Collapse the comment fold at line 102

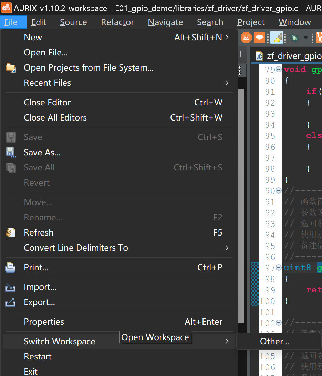pyautogui.click(x=279, y=323)
